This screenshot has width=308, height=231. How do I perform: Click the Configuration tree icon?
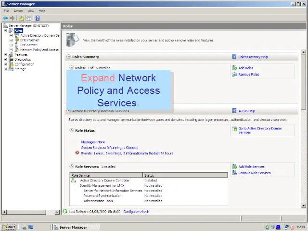click(x=11, y=64)
